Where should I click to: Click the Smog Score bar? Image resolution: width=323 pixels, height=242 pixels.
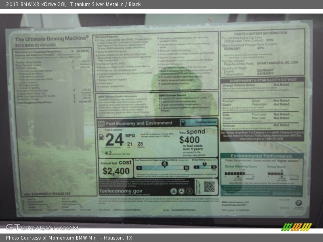coord(275,174)
